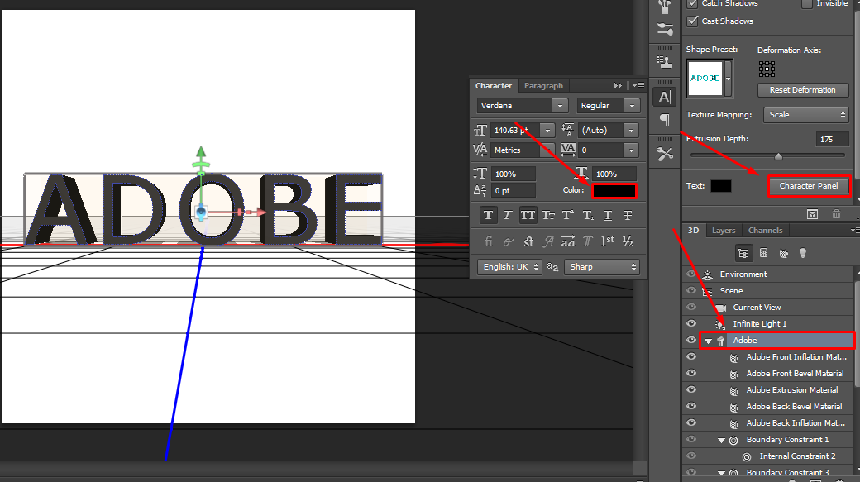Open the Shape Preset picker arrow
This screenshot has height=482, width=860.
point(729,79)
